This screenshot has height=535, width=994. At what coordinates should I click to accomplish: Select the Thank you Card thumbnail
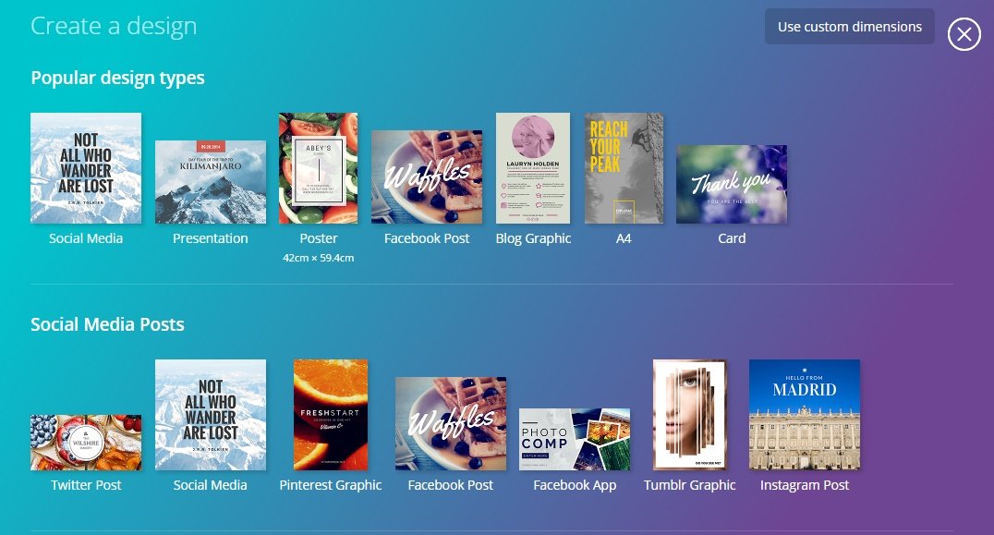732,184
